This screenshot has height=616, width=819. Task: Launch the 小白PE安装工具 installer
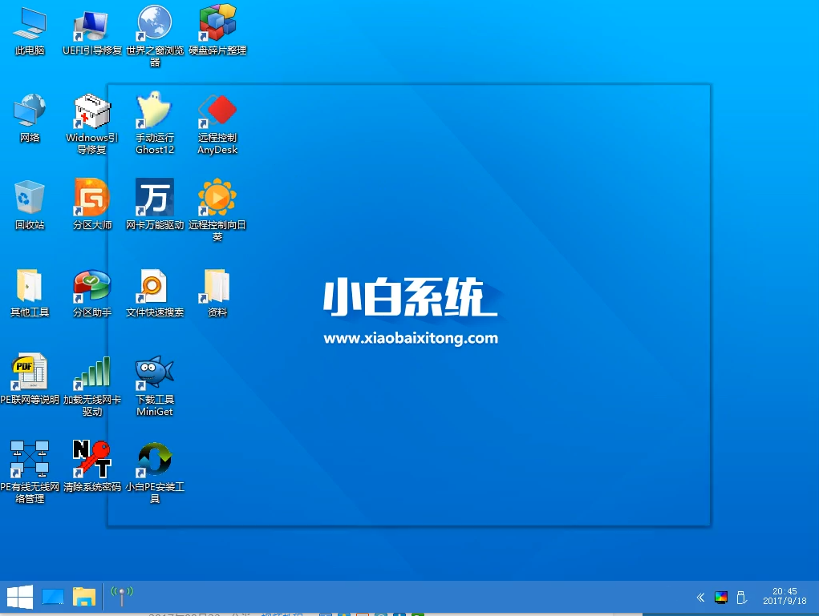(x=154, y=459)
